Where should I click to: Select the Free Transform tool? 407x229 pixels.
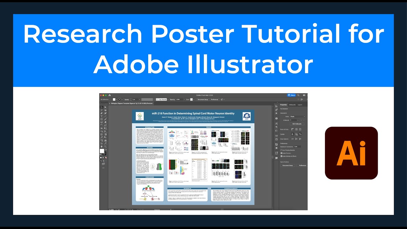pyautogui.click(x=105, y=128)
